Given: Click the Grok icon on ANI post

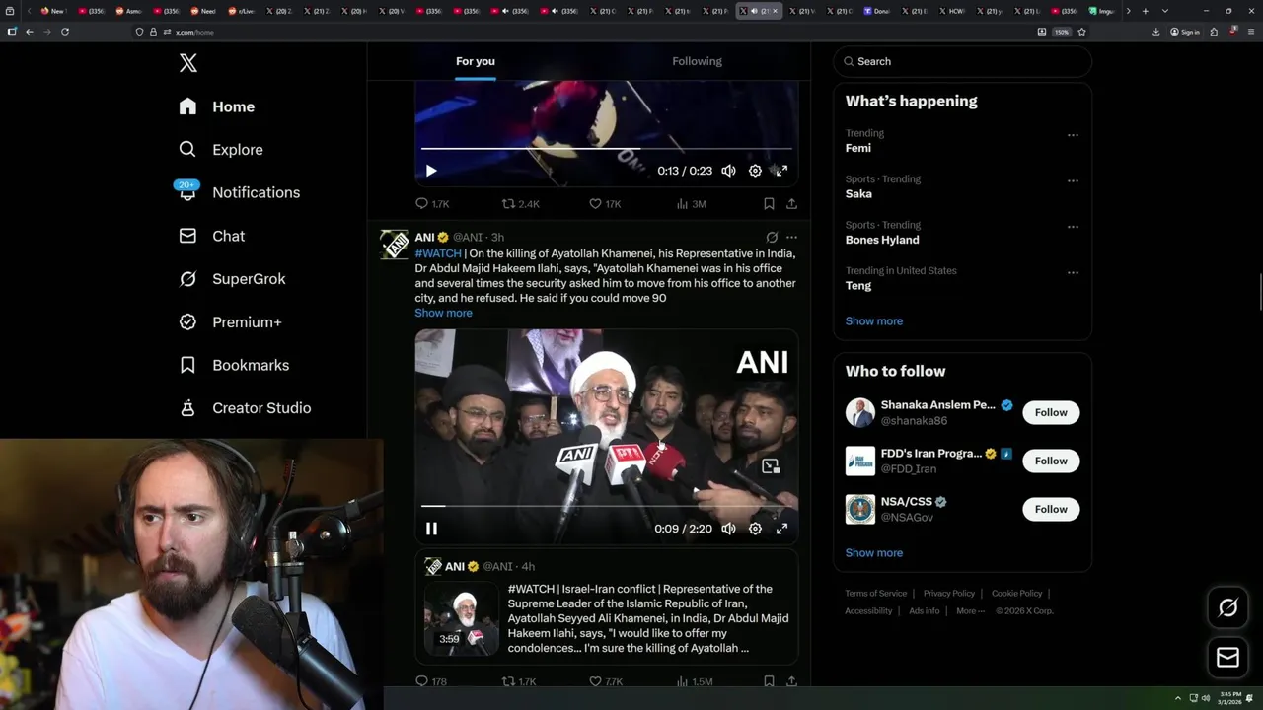Looking at the screenshot, I should (x=772, y=238).
